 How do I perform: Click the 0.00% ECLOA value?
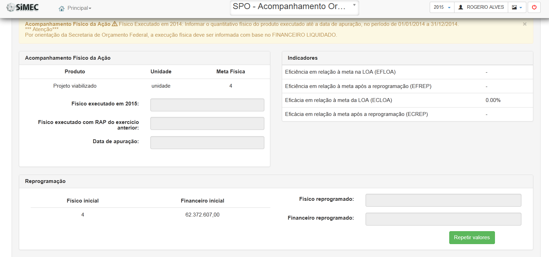(493, 100)
